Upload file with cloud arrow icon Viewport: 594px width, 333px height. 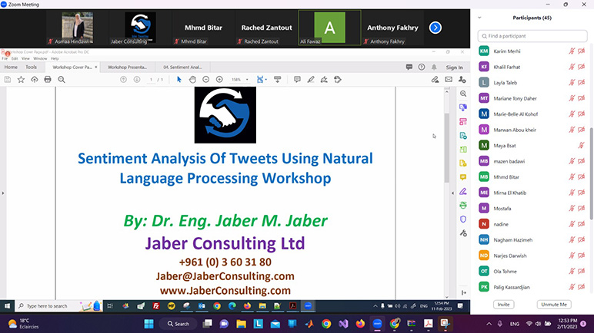[x=35, y=79]
